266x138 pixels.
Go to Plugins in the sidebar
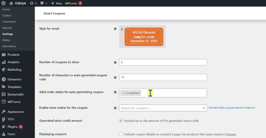[12, 127]
